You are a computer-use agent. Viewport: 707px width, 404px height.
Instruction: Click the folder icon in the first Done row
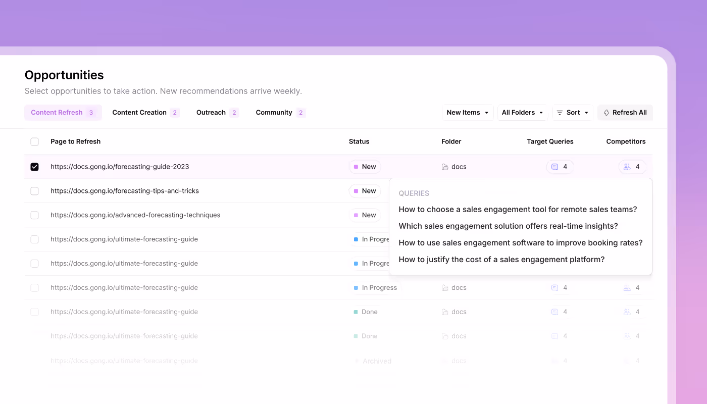click(445, 312)
